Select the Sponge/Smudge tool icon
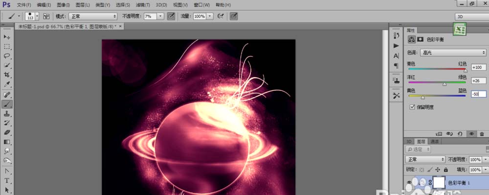 click(7, 161)
